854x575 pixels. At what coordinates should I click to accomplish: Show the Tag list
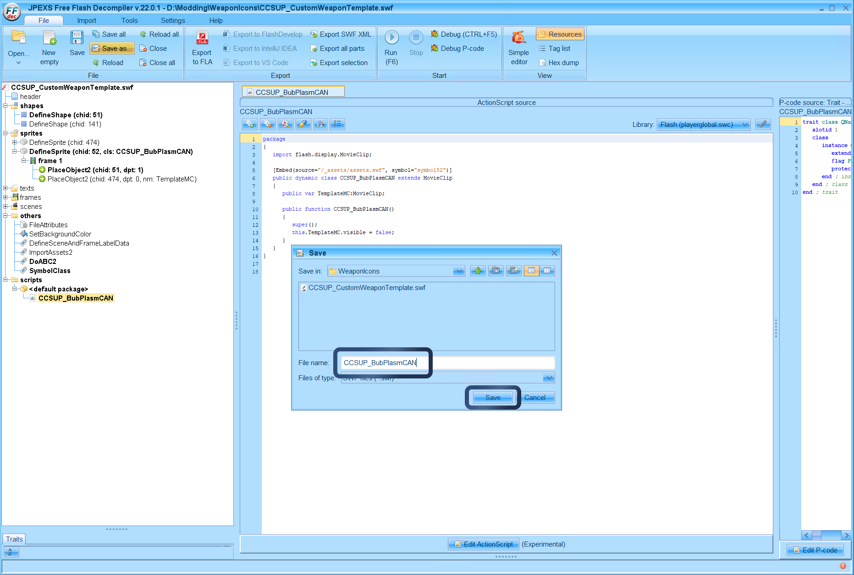coord(555,48)
